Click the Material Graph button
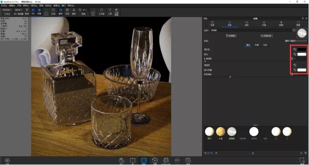 click(231, 36)
